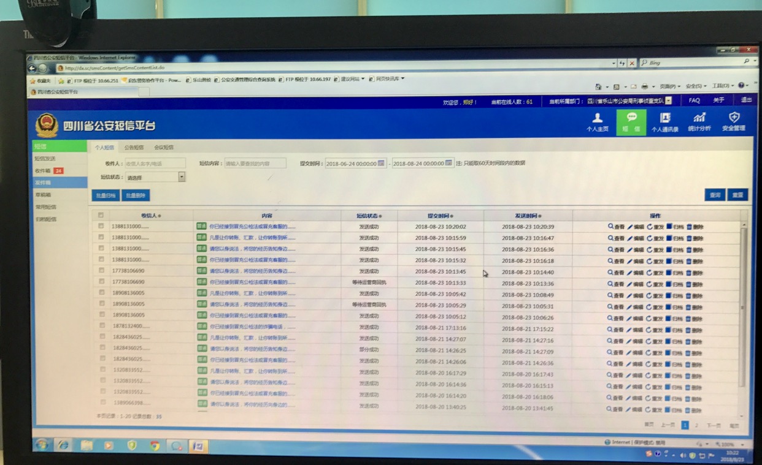Image resolution: width=762 pixels, height=465 pixels.
Task: Open 统计分析 statistics chart icon
Action: [x=699, y=118]
